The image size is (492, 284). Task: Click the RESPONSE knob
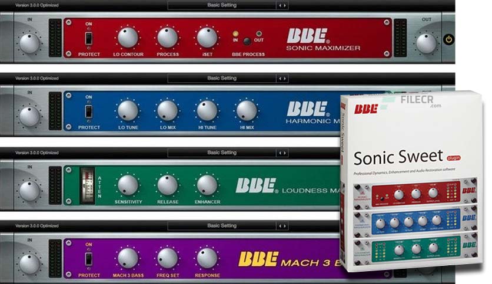207,258
